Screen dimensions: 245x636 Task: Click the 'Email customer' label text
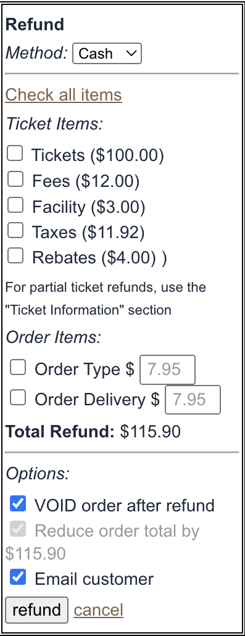point(94,579)
